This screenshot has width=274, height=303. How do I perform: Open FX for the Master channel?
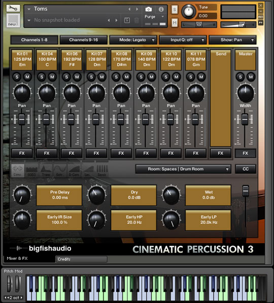(x=246, y=153)
